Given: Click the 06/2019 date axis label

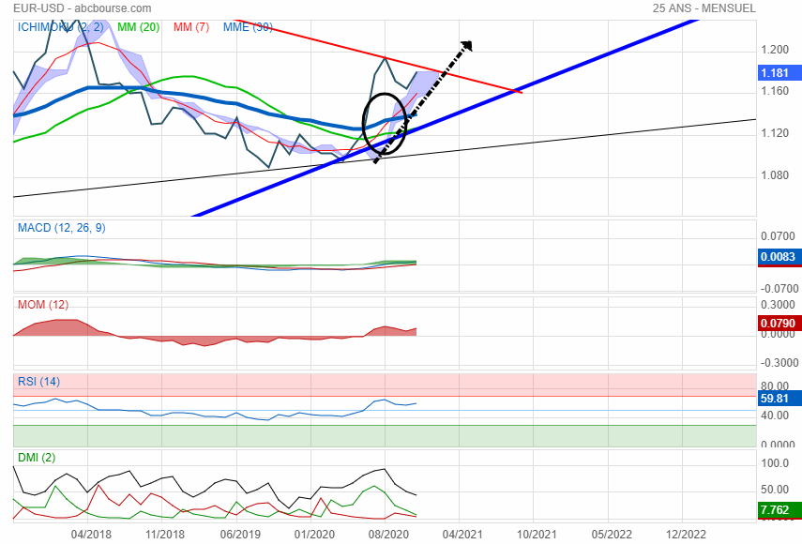Looking at the screenshot, I should point(240,535).
